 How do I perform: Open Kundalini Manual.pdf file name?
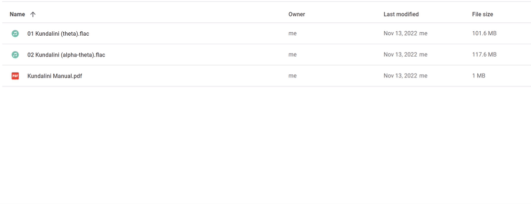point(54,76)
